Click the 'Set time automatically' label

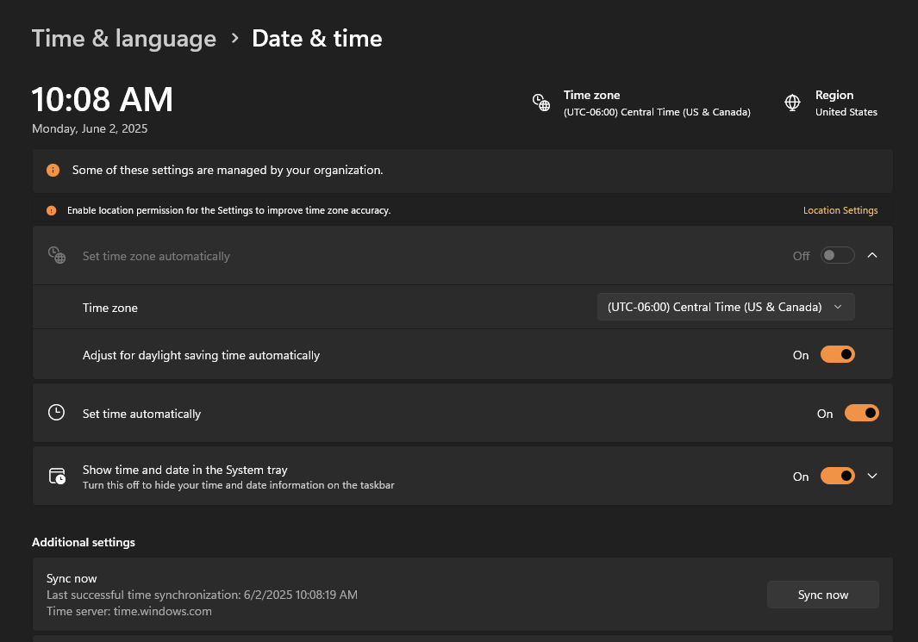coord(141,414)
